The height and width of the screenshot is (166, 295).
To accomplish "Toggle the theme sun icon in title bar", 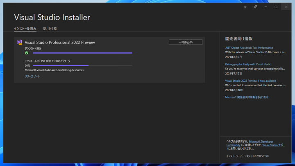I will tap(245, 7).
